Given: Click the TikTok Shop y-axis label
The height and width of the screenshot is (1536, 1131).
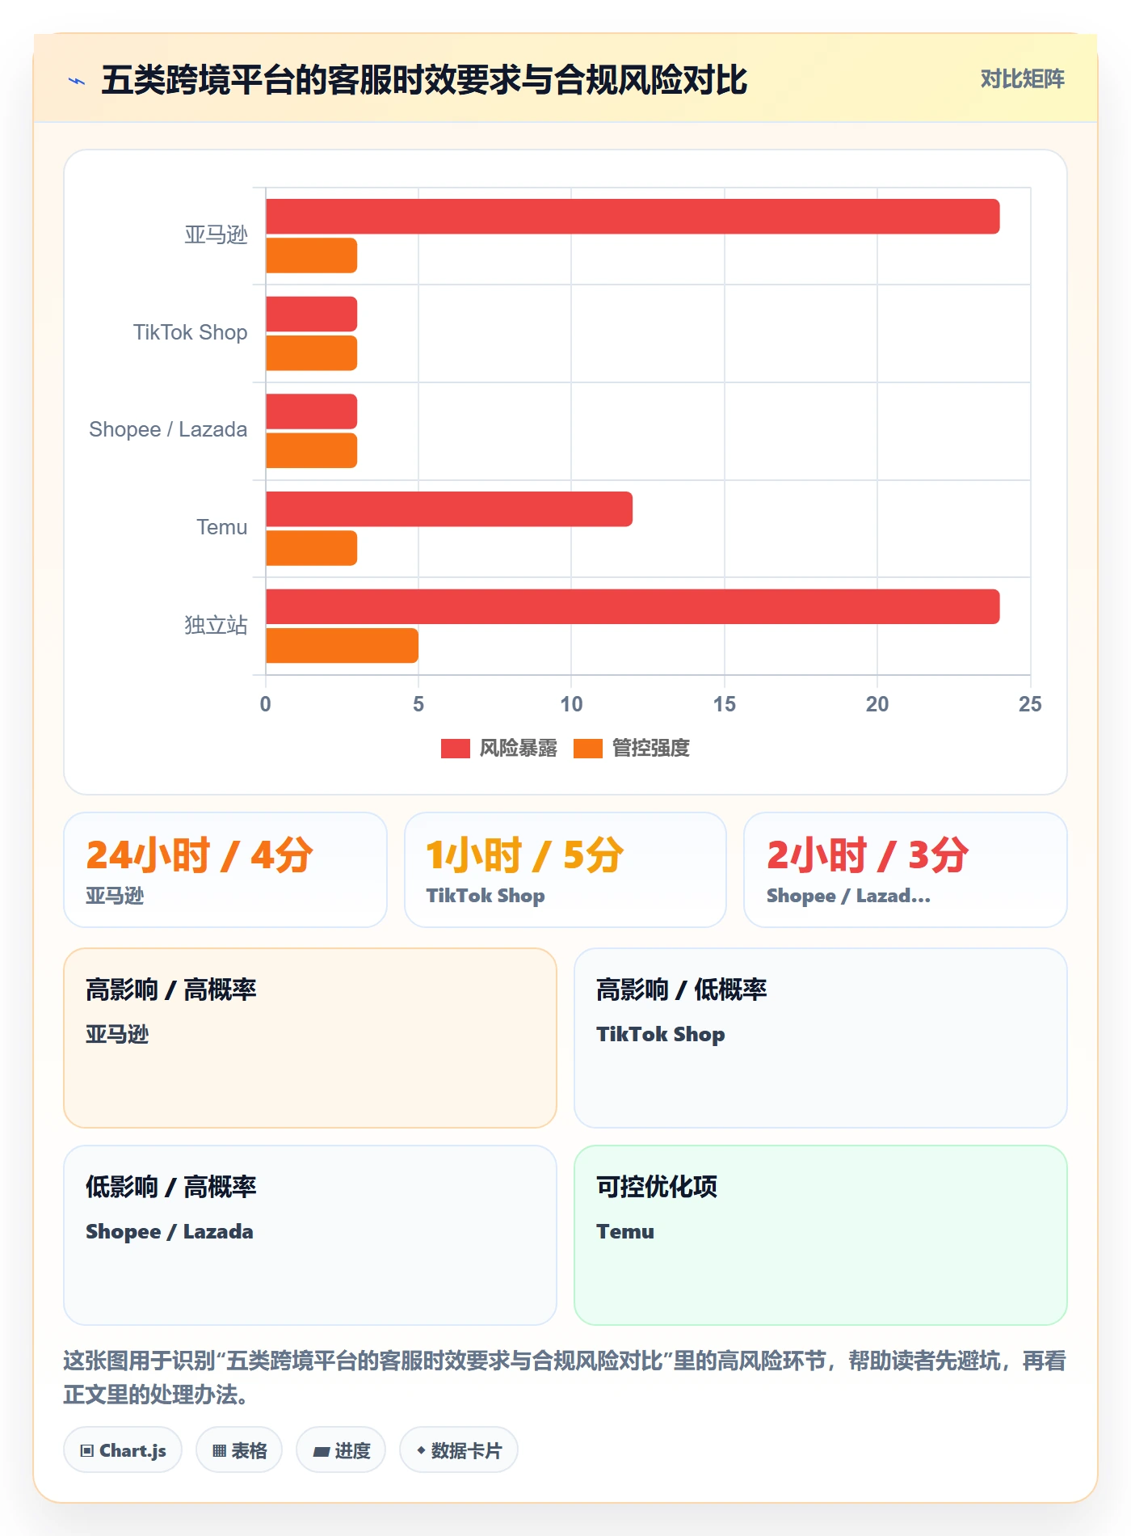Looking at the screenshot, I should pyautogui.click(x=190, y=332).
